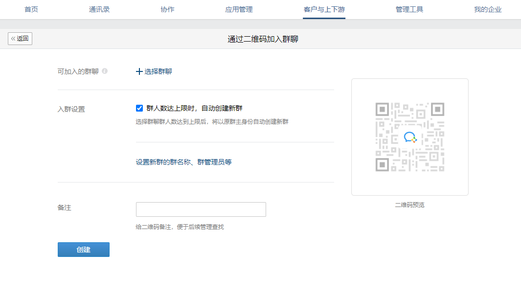
Task: Click the info icon beside 可加入的群聊
Action: pos(105,71)
